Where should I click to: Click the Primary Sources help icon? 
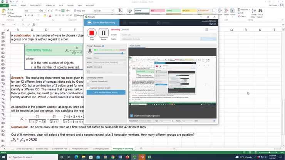click(103, 46)
